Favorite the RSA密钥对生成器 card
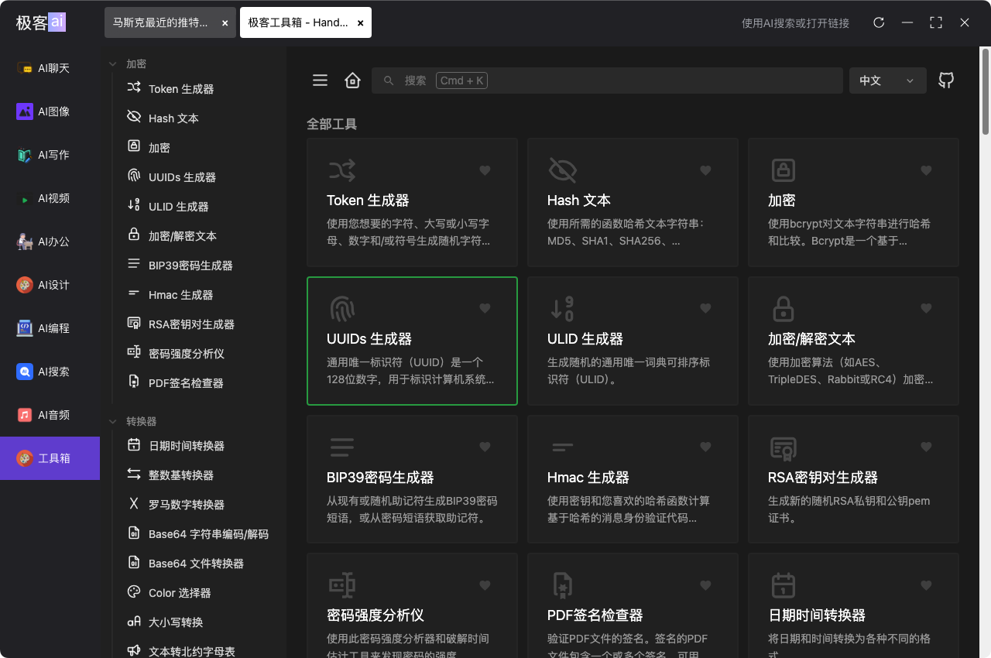991x658 pixels. point(926,447)
